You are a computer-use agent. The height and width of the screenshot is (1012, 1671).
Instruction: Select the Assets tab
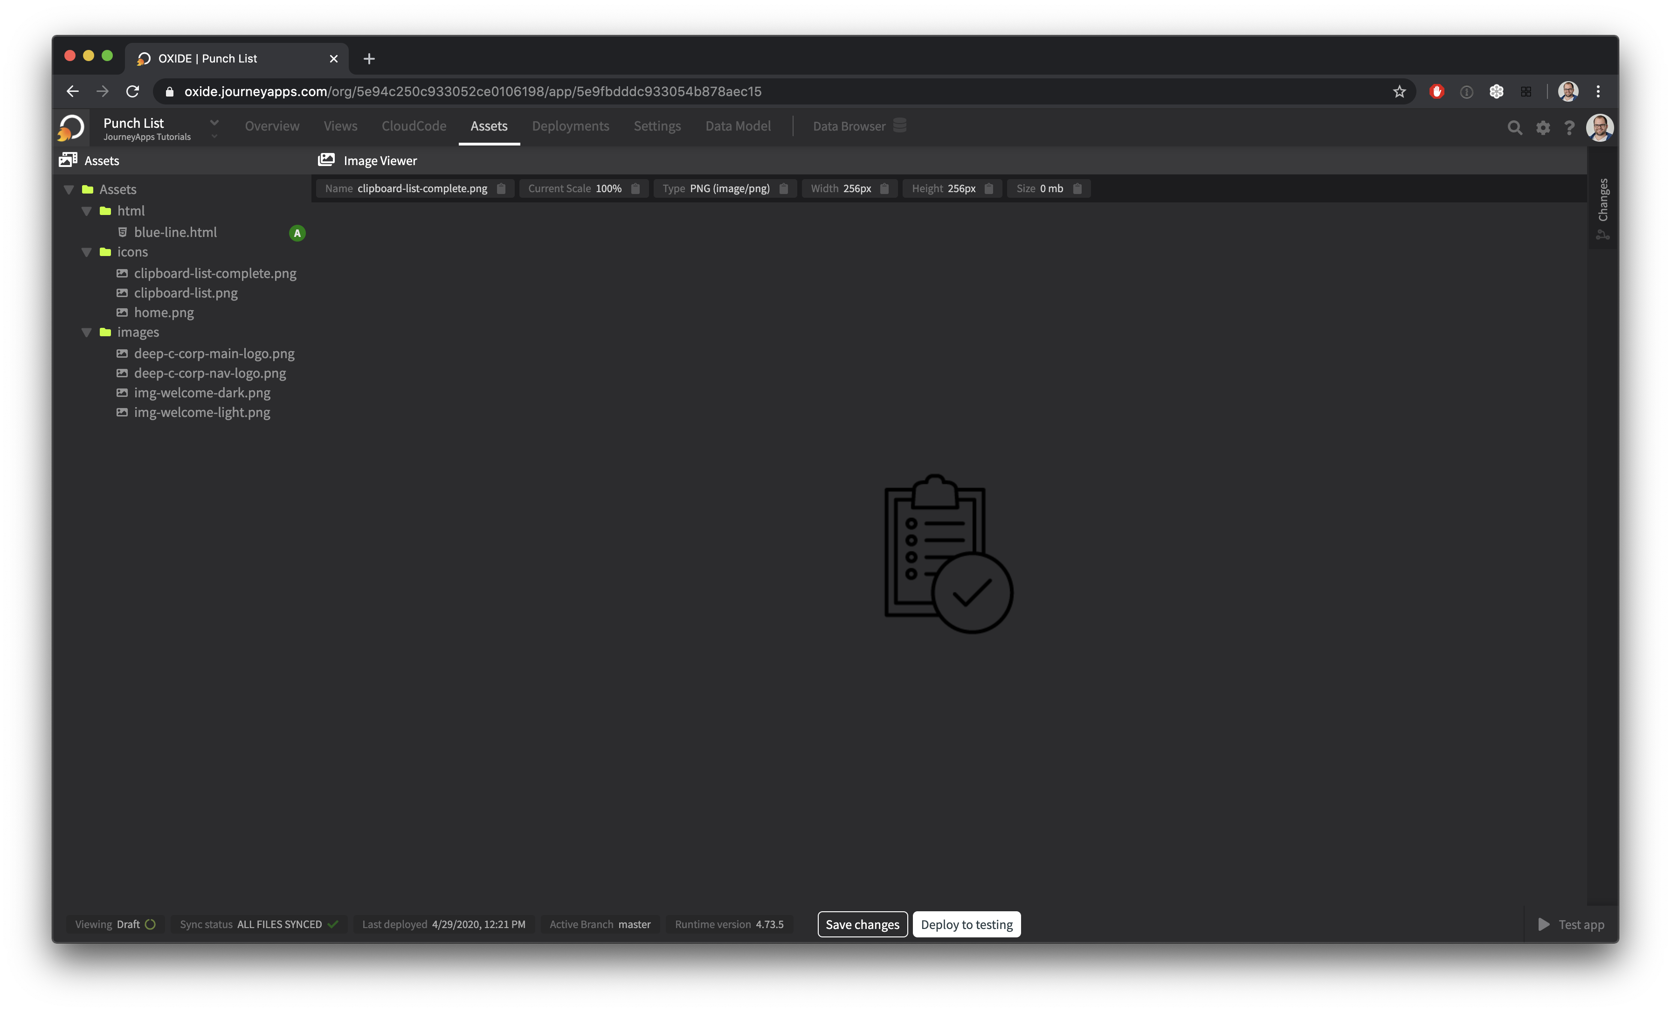click(489, 125)
